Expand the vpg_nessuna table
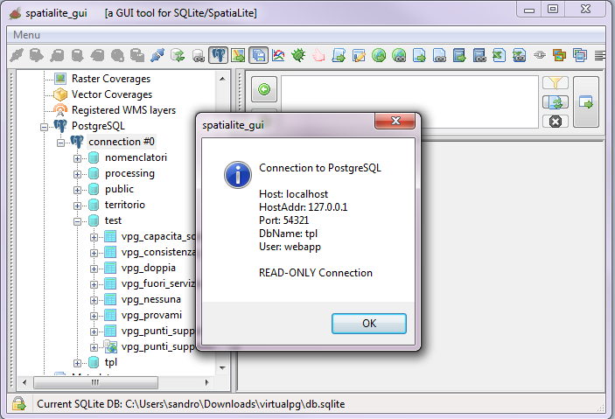Screen dimensions: 615x419 pos(94,300)
